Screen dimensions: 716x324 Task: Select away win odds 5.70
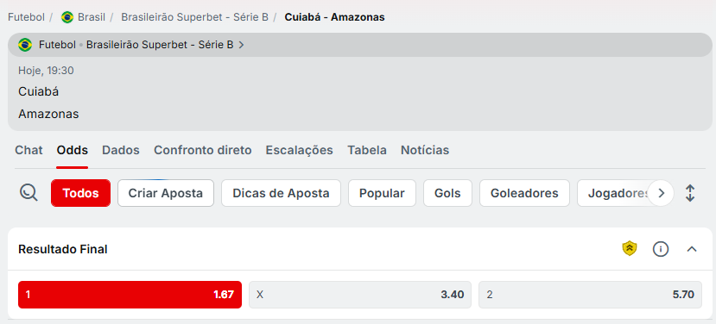591,295
